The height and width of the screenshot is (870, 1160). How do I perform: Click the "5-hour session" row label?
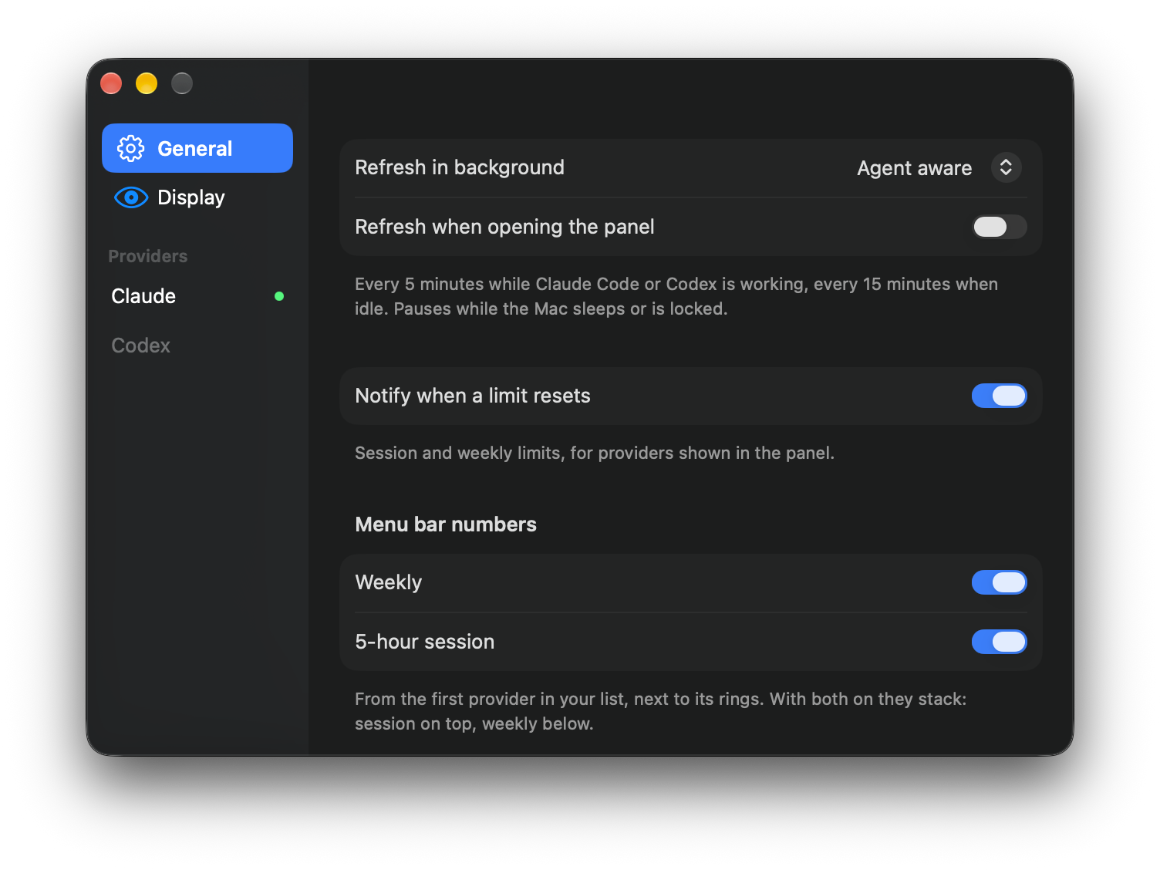425,642
